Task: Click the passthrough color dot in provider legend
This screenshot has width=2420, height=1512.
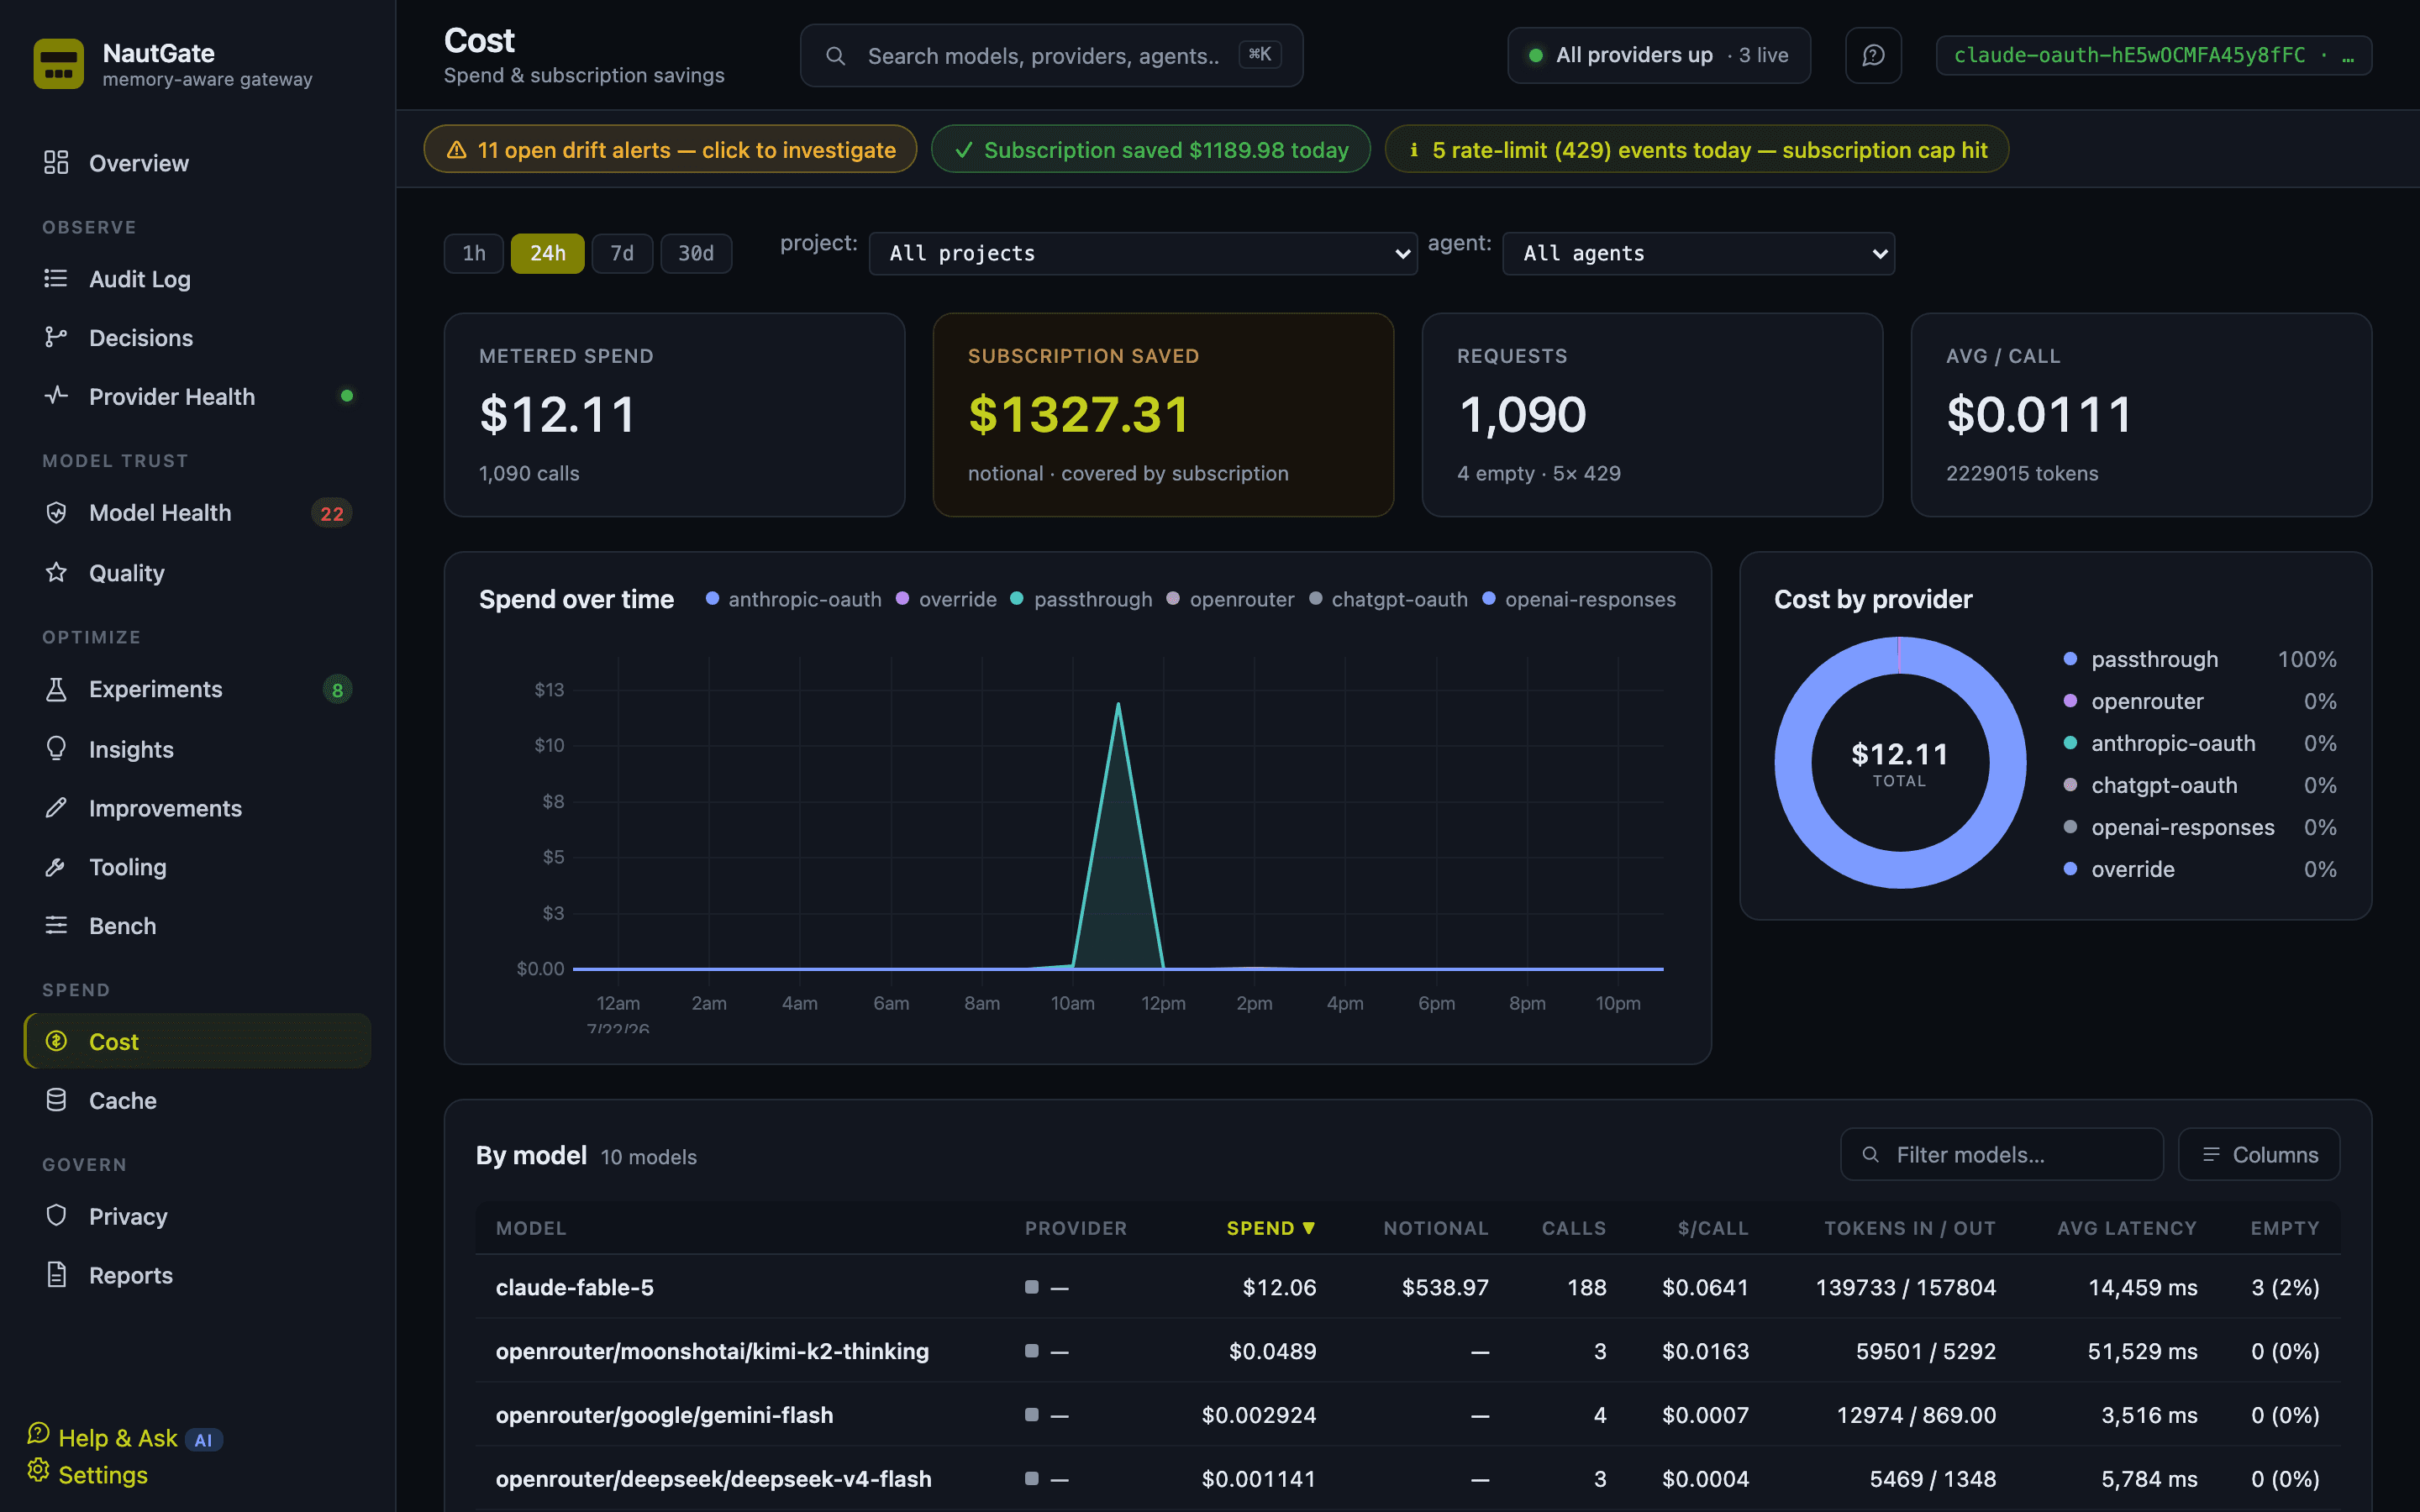Action: pyautogui.click(x=2070, y=659)
